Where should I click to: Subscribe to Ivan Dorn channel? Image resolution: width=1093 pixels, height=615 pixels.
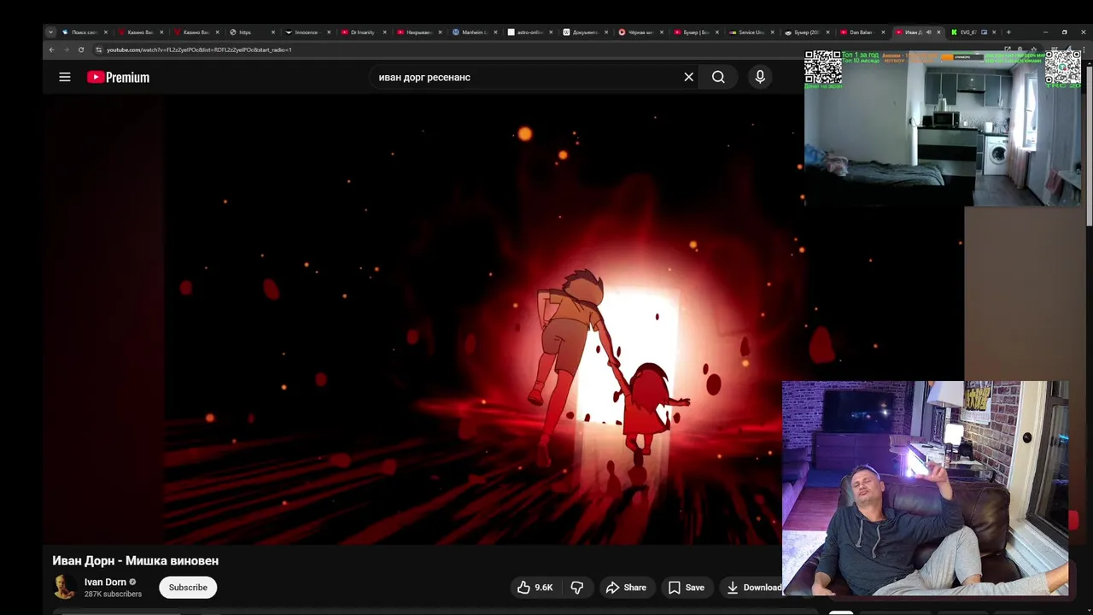[188, 588]
